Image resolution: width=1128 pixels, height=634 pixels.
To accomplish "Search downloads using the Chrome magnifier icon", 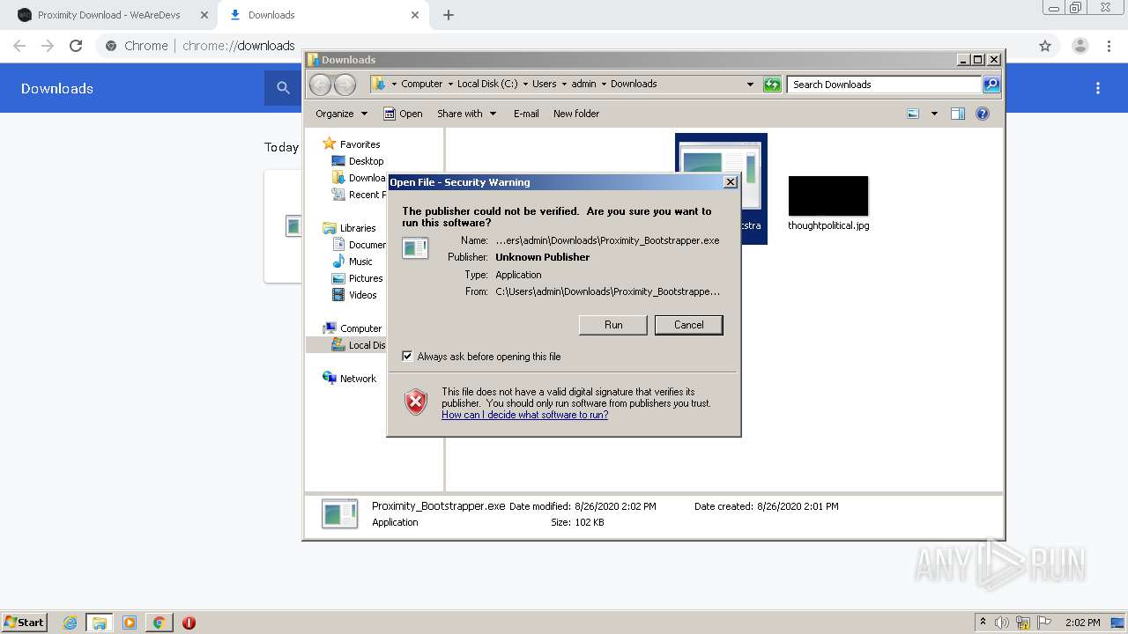I will pyautogui.click(x=283, y=88).
